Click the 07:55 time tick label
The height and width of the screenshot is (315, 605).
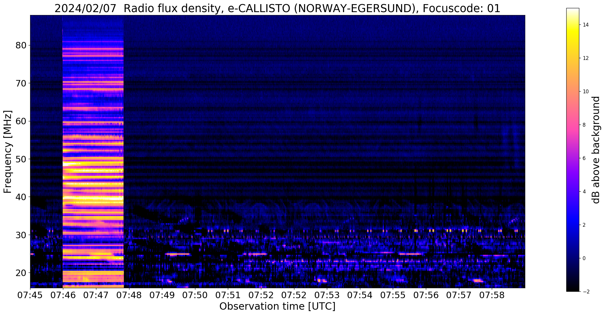click(393, 295)
